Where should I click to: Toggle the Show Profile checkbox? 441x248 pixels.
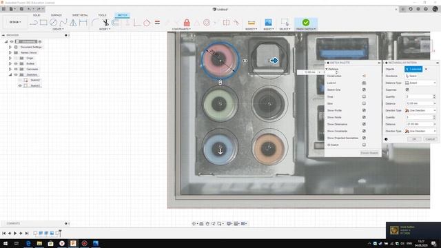point(364,110)
